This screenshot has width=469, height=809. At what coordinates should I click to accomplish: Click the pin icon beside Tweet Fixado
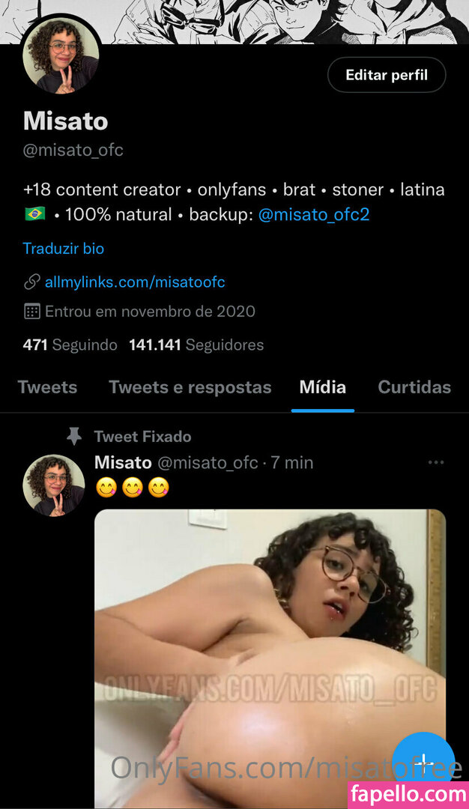coord(73,437)
